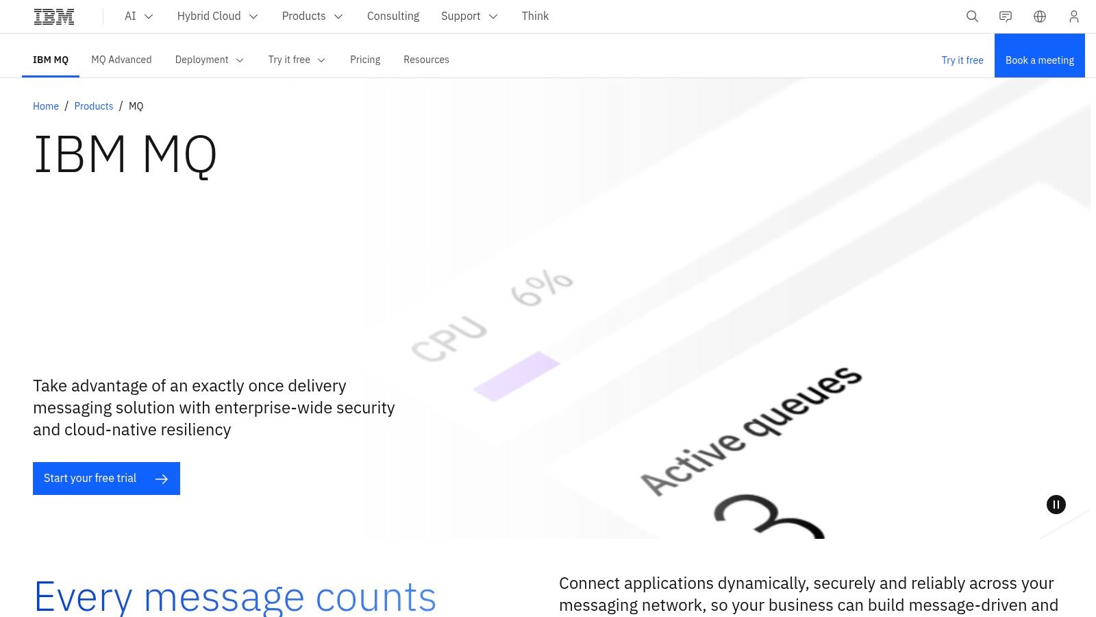Switch to the MQ Advanced tab
This screenshot has height=617, width=1096.
click(x=121, y=60)
